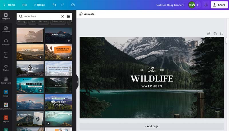Open the Background panel
Screen dimensions: 229x131
tap(6, 80)
